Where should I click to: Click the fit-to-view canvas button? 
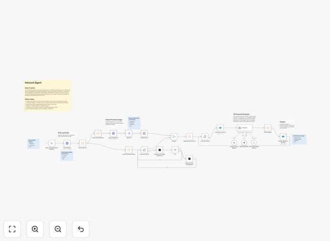pyautogui.click(x=12, y=229)
